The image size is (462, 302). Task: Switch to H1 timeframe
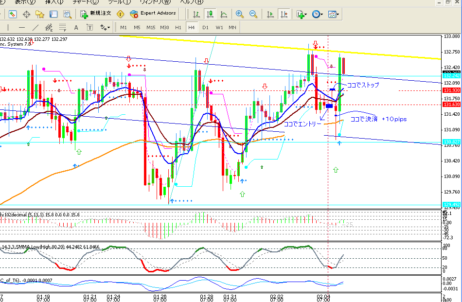[x=178, y=27]
